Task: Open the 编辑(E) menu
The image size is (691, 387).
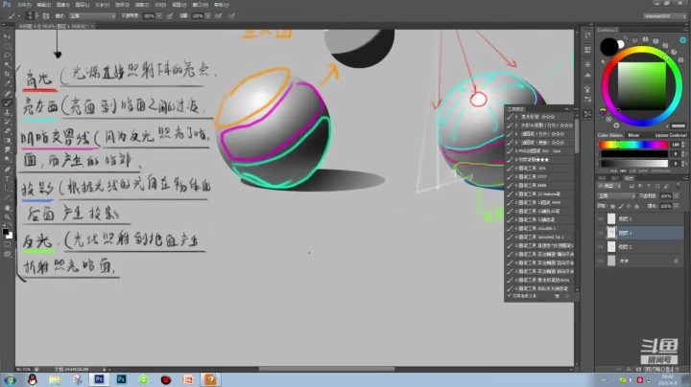Action: click(43, 5)
